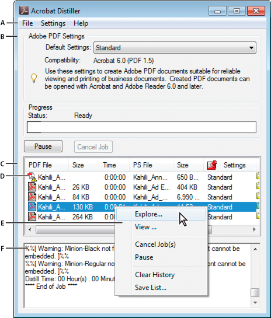Open the File menu
Image resolution: width=271 pixels, height=318 pixels.
27,23
